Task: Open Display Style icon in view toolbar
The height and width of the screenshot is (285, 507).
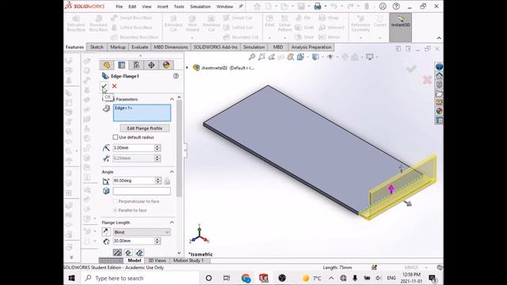Action: [315, 57]
